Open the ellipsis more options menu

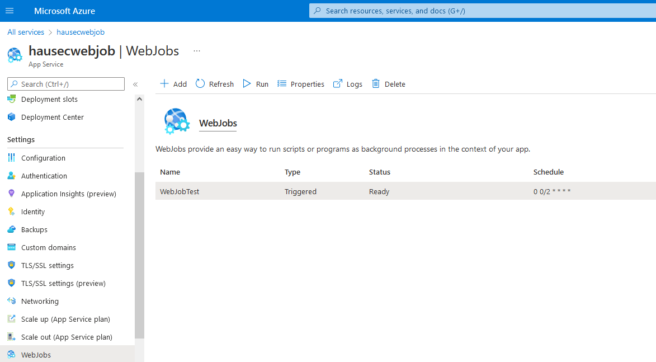point(197,51)
